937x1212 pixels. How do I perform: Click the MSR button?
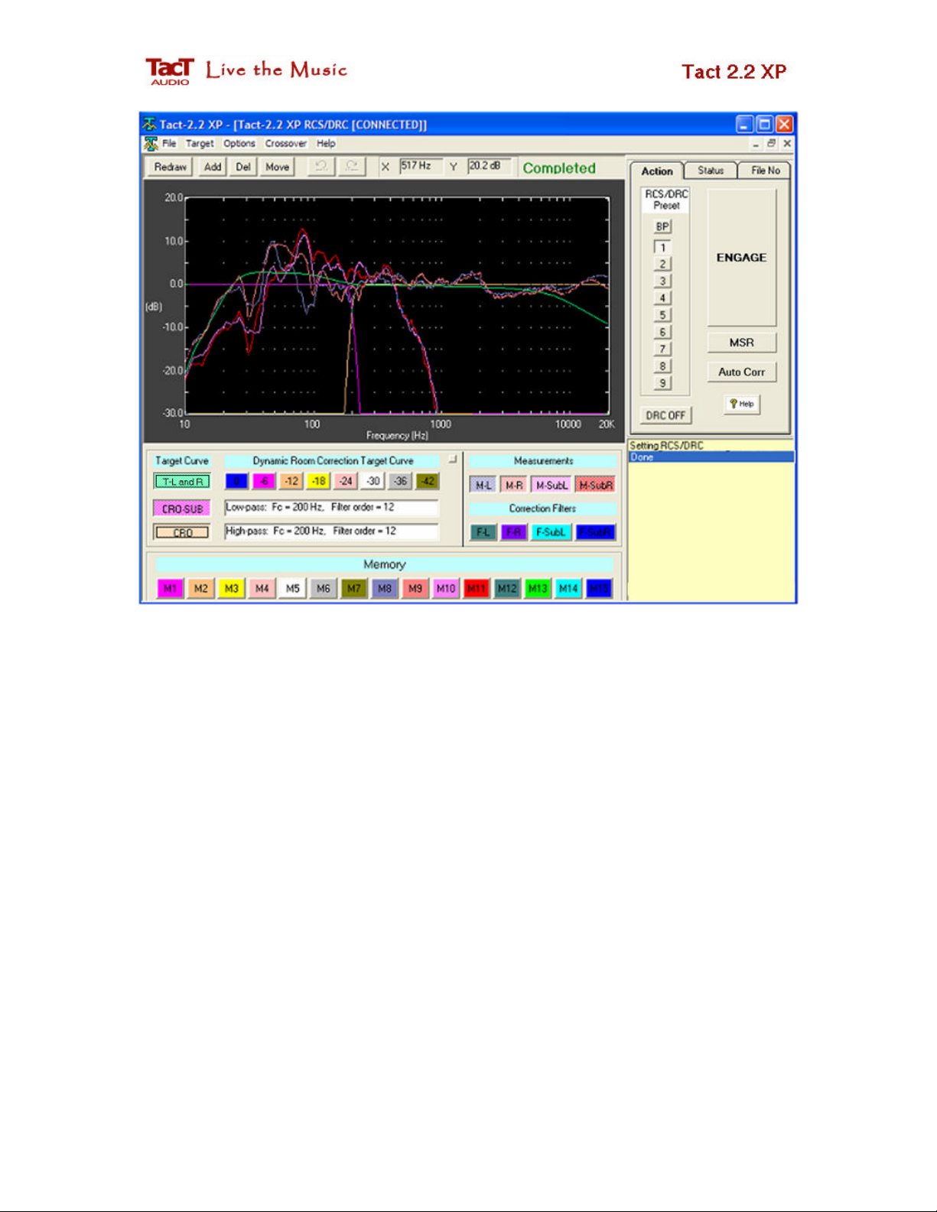(741, 343)
